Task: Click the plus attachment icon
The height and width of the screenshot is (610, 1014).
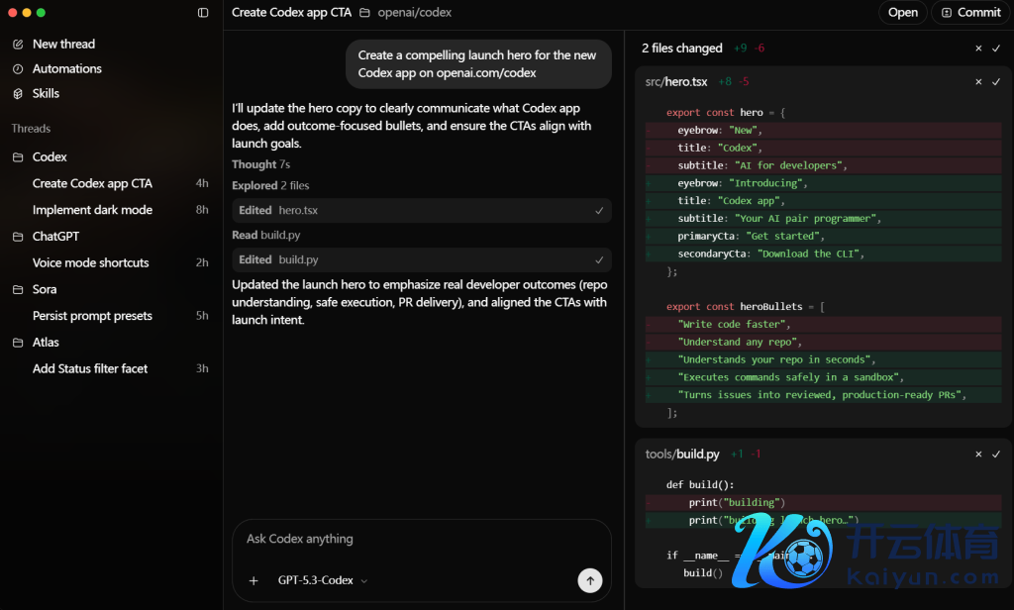Action: coord(253,581)
